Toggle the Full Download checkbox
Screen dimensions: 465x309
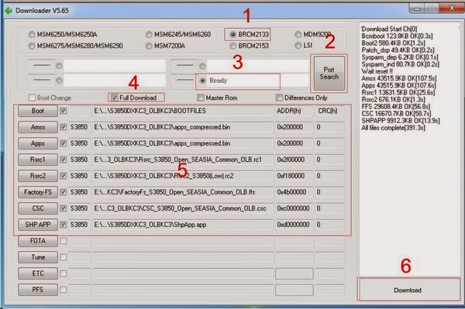coord(115,98)
